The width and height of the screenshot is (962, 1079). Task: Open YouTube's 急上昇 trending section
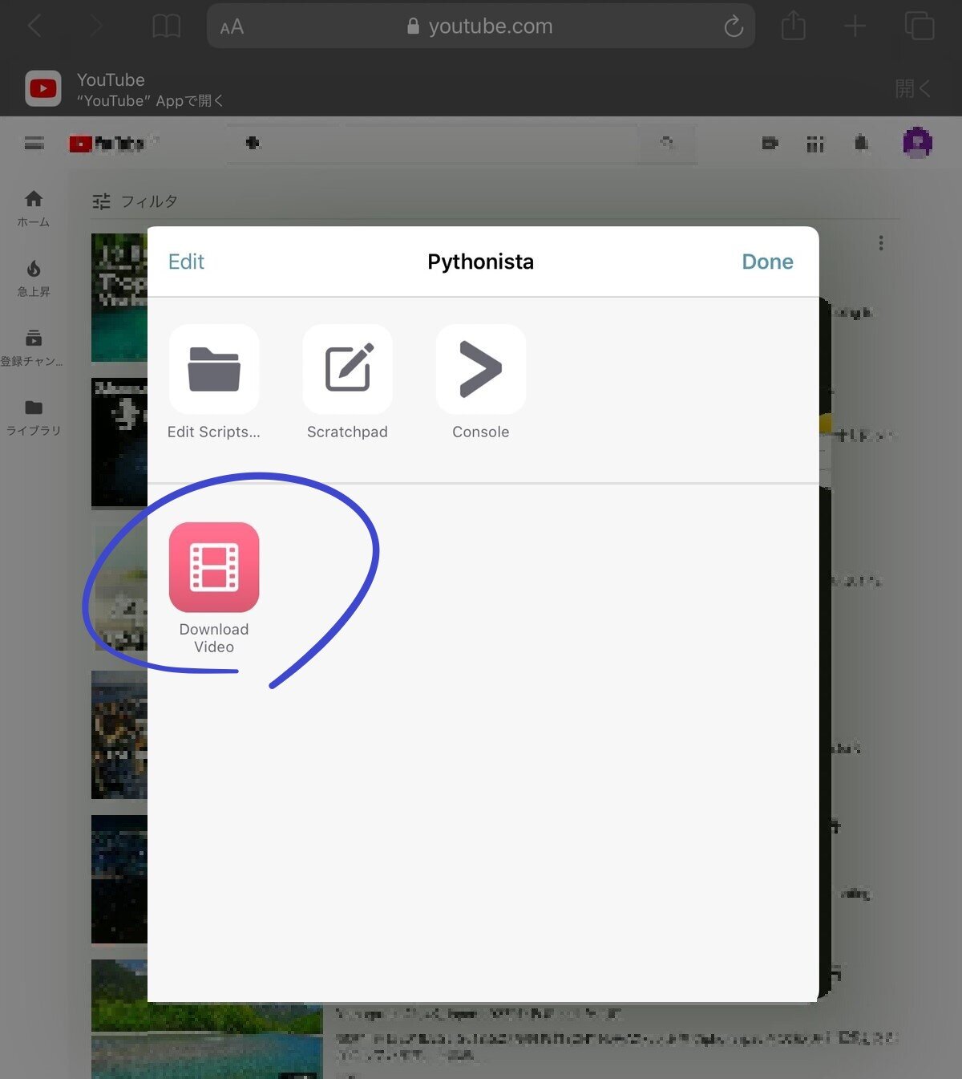(x=33, y=277)
